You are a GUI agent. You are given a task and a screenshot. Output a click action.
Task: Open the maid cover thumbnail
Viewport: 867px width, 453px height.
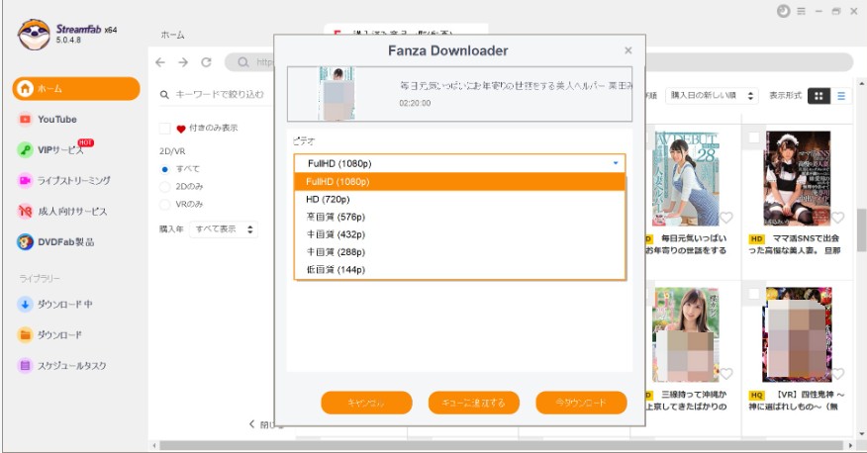798,178
